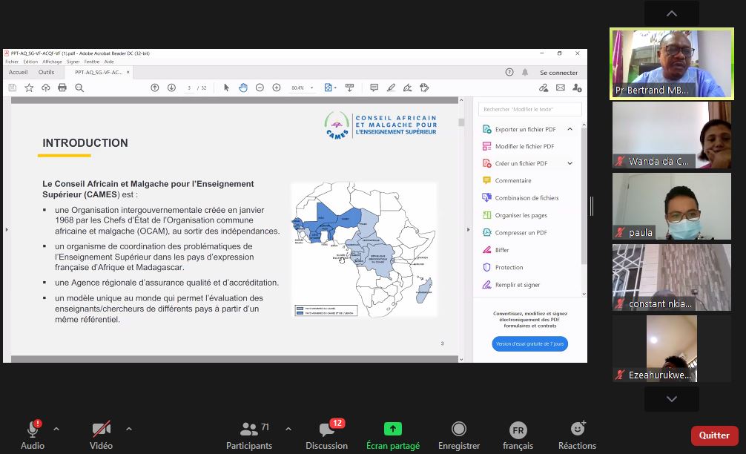Open Modifier le fichier PDF tool
The height and width of the screenshot is (454, 746).
tap(524, 146)
